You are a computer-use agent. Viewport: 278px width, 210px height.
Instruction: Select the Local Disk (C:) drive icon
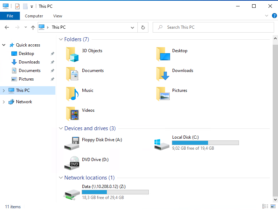click(162, 144)
